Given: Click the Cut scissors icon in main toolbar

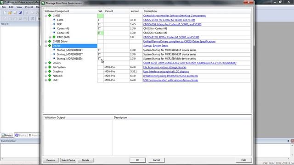Looking at the screenshot, I should pos(27,13).
